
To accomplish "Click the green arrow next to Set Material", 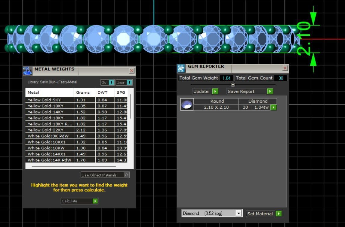I will (x=279, y=213).
